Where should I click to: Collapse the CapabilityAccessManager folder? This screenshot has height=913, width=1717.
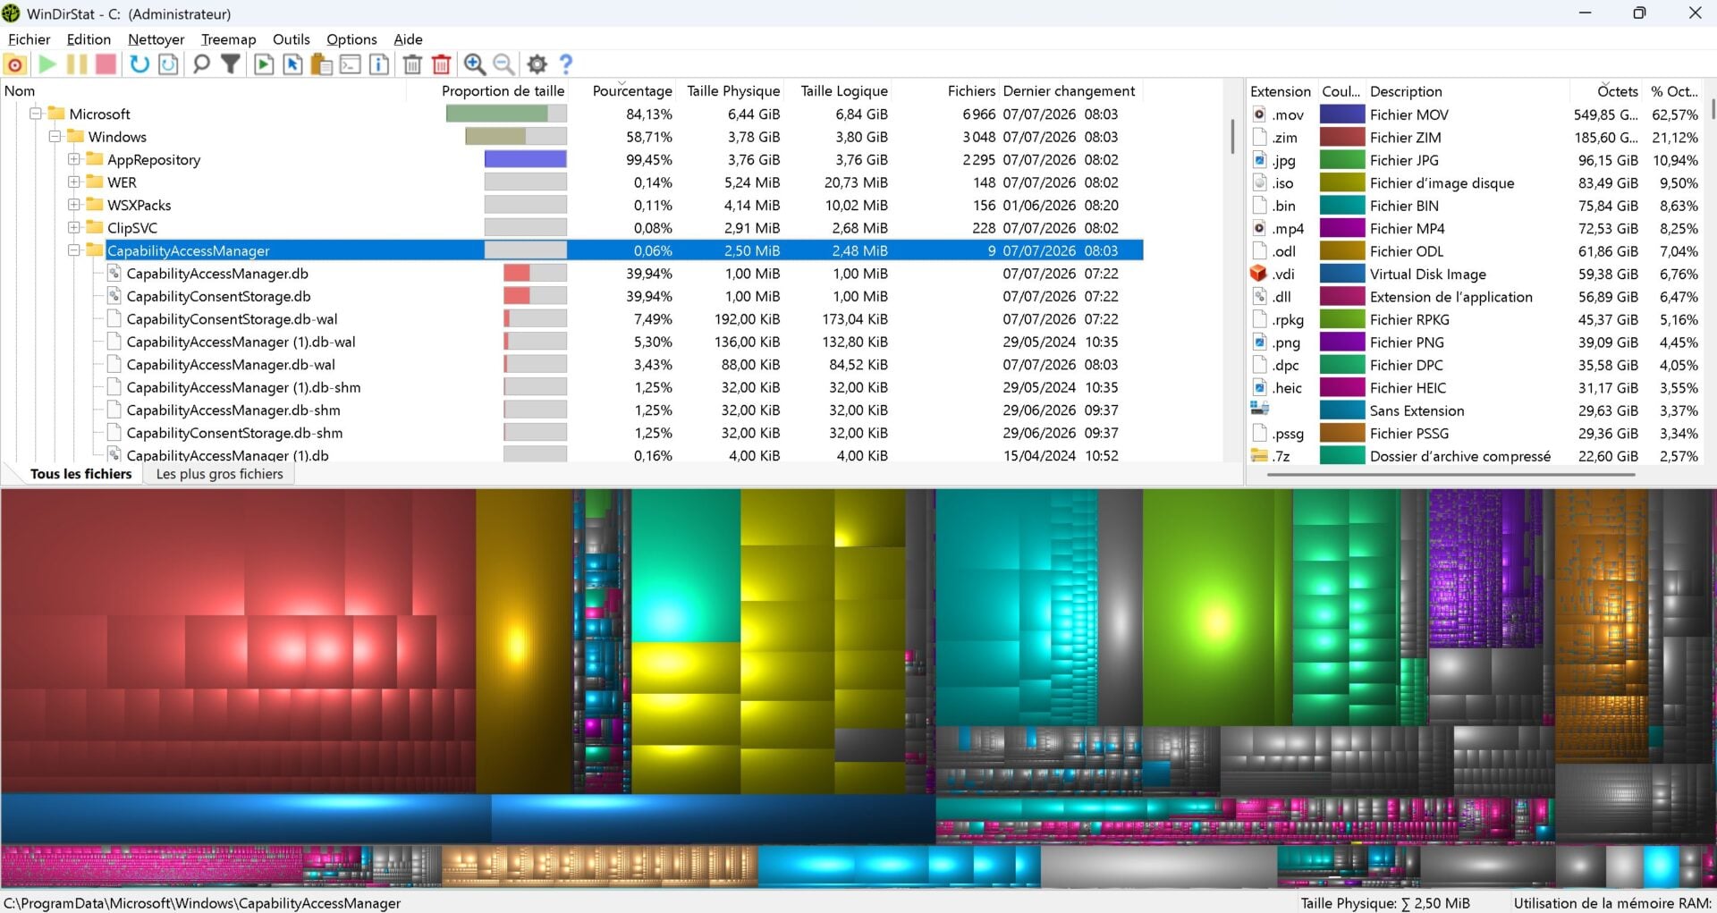tap(74, 250)
